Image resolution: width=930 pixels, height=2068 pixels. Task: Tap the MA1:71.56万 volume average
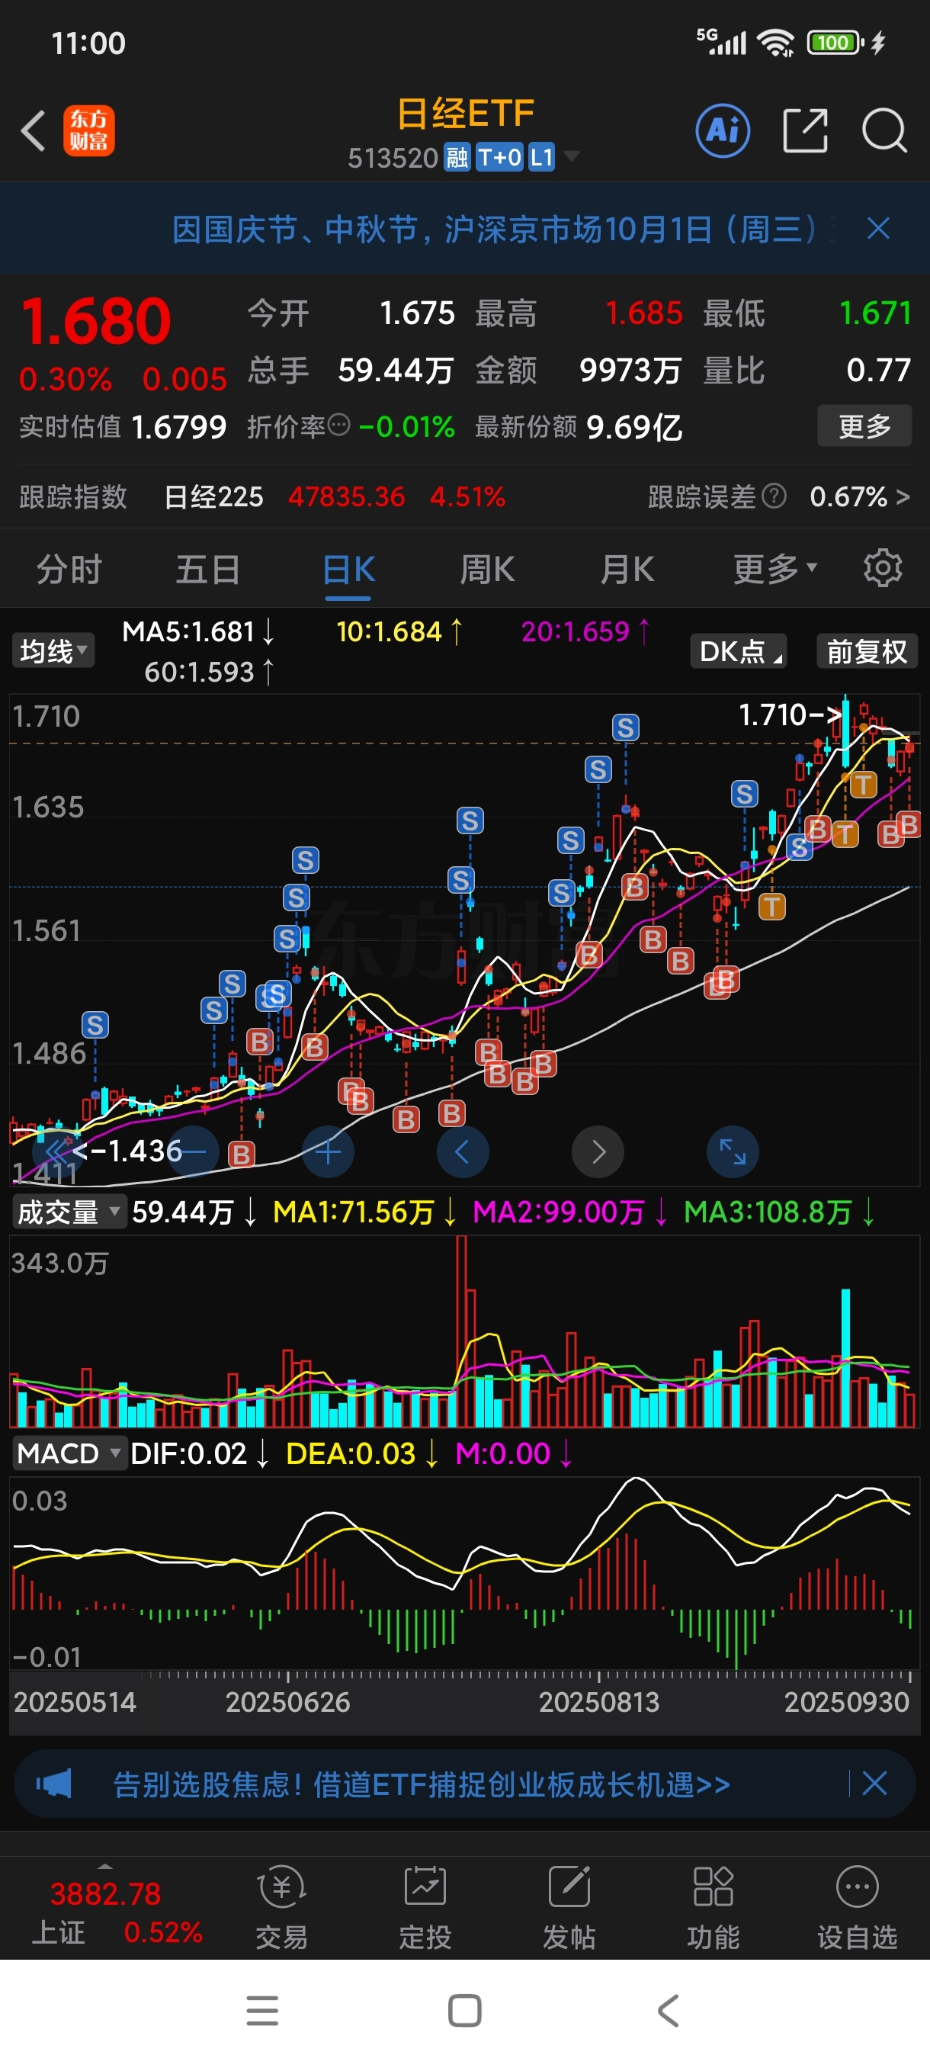pyautogui.click(x=365, y=1212)
